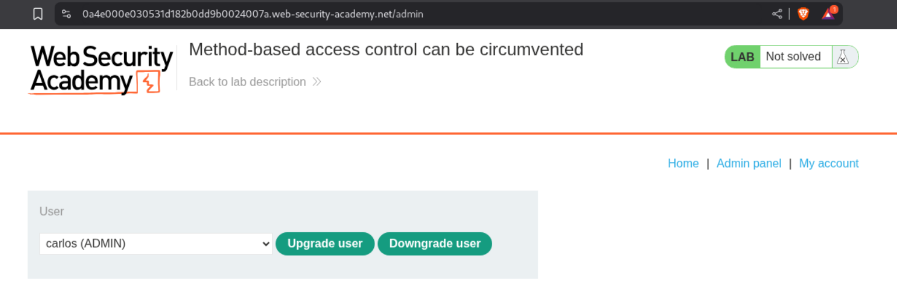Open site settings icon beside URL
This screenshot has height=301, width=897.
[x=66, y=14]
